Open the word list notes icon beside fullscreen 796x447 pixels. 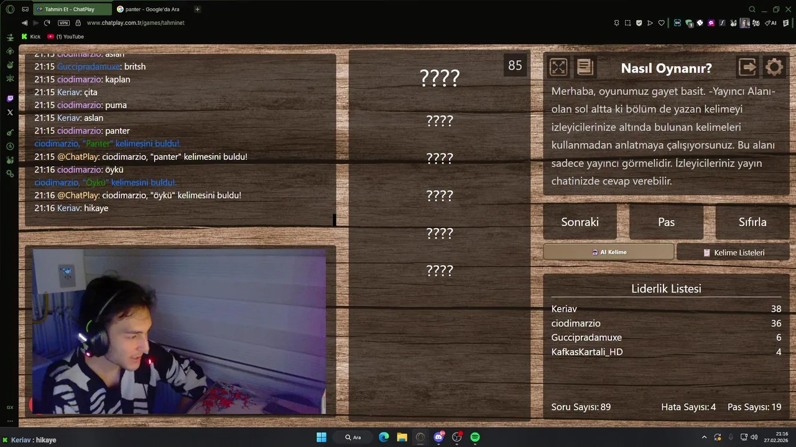585,67
